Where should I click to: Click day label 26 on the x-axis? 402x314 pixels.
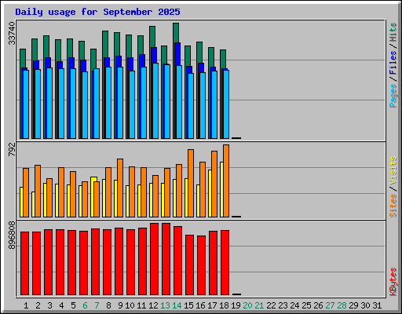[x=318, y=305]
